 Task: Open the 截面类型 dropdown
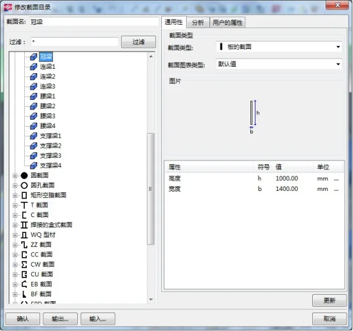click(279, 46)
